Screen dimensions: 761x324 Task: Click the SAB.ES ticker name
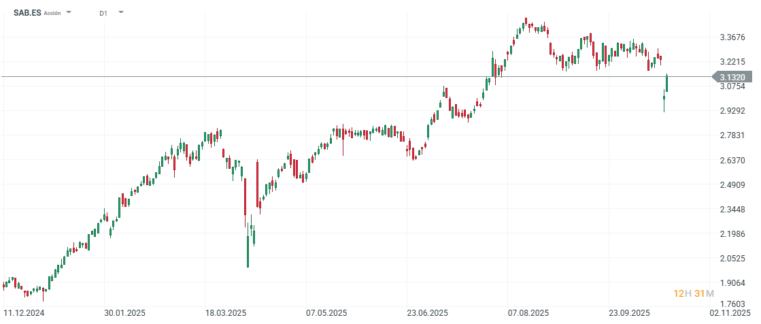(27, 13)
